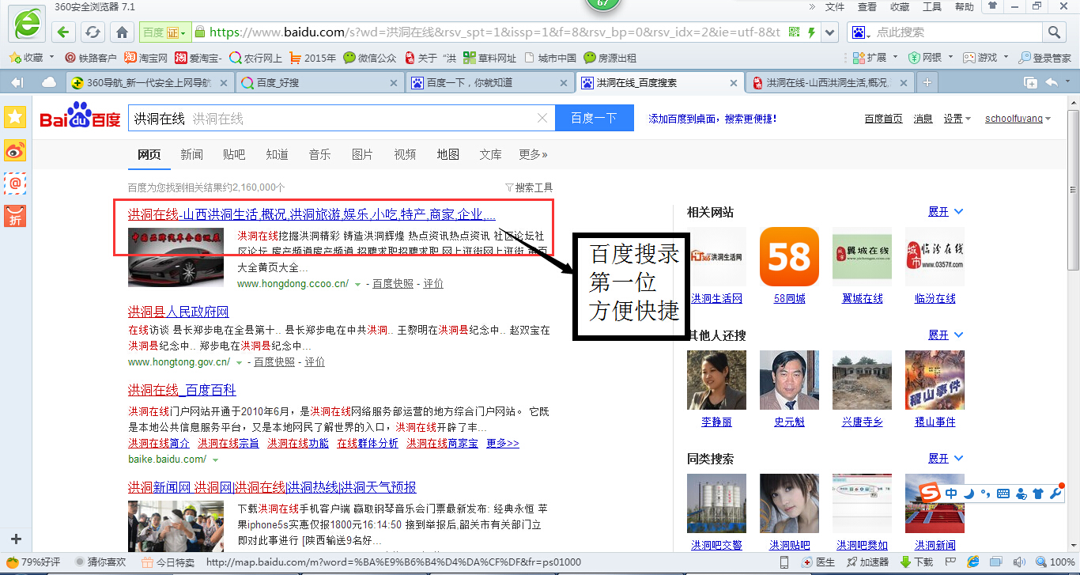Open the 铁路客户 bookmark
Viewport: 1080px width, 575px height.
[91, 58]
